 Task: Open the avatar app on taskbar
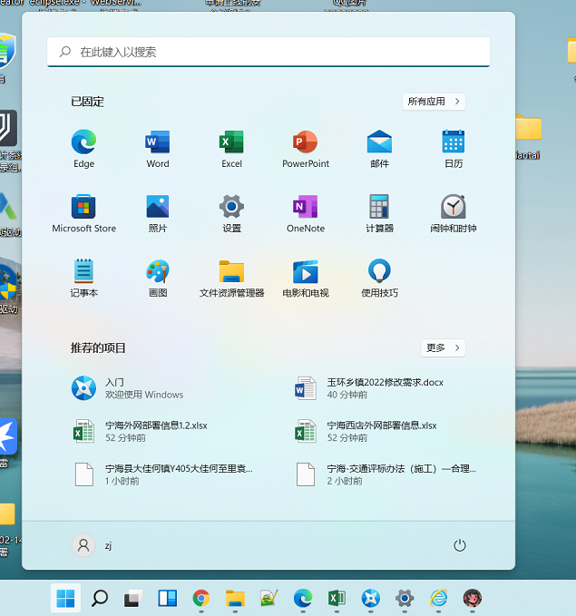click(473, 599)
